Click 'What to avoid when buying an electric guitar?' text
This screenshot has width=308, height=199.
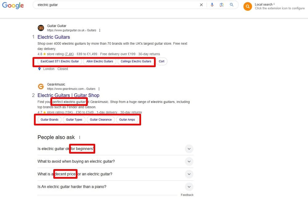point(76,161)
